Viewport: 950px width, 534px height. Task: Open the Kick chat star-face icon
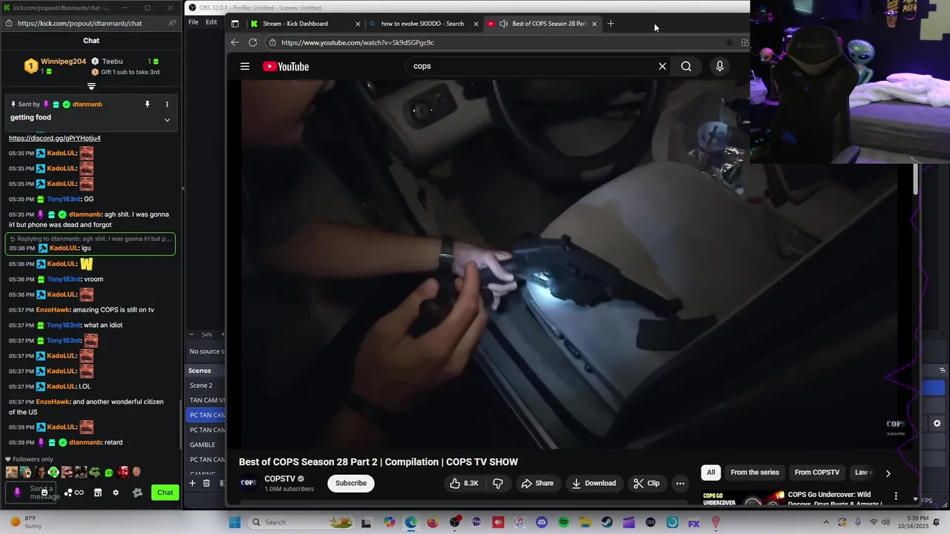pyautogui.click(x=137, y=492)
